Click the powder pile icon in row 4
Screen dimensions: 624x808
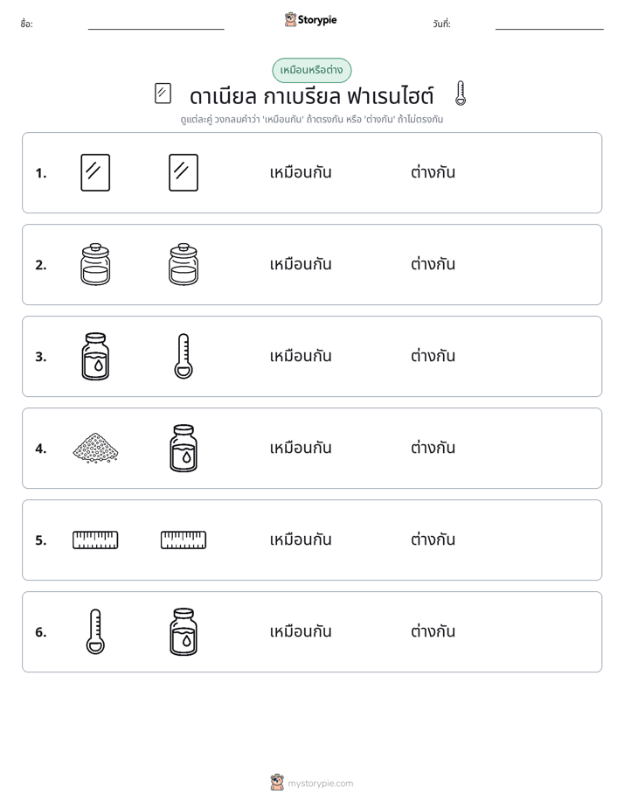pyautogui.click(x=95, y=448)
